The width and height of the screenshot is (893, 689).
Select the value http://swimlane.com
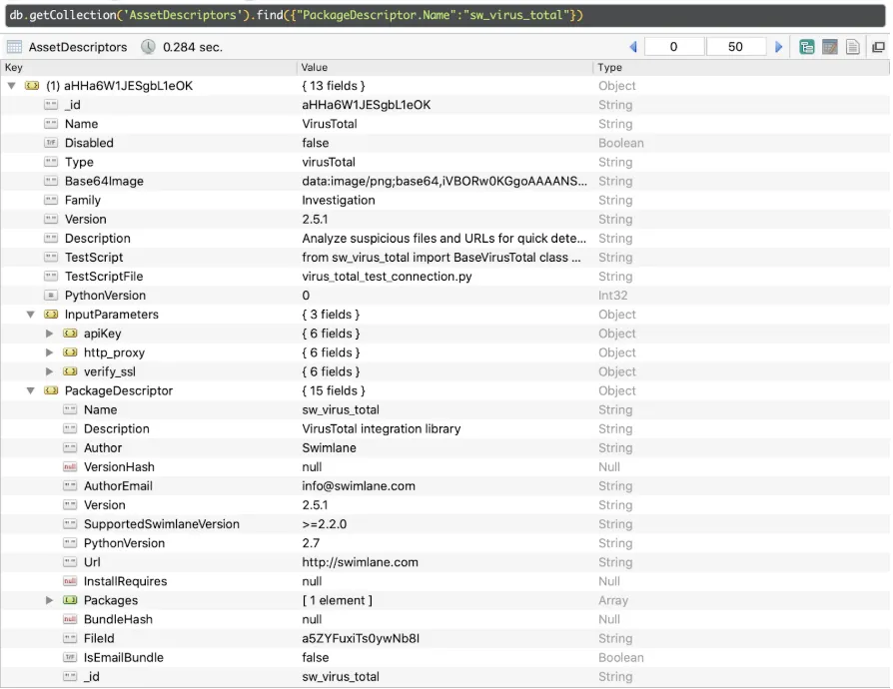click(x=360, y=562)
